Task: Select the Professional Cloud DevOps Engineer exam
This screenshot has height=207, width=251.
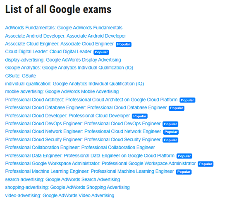Action: tap(83, 124)
